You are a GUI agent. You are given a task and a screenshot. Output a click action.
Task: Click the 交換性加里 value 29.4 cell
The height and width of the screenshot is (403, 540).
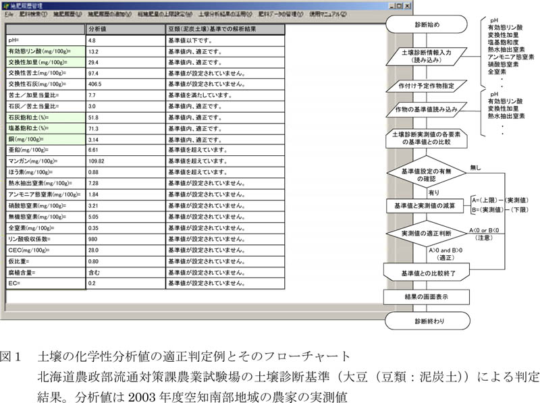click(124, 62)
